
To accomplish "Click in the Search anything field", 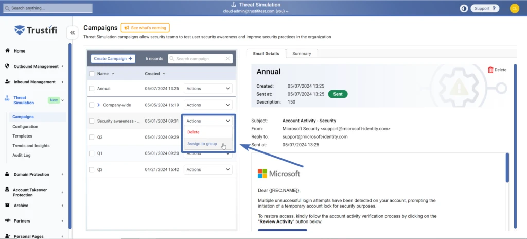I will (48, 8).
